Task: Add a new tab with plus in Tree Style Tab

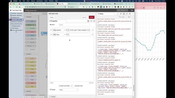Action: (16, 32)
